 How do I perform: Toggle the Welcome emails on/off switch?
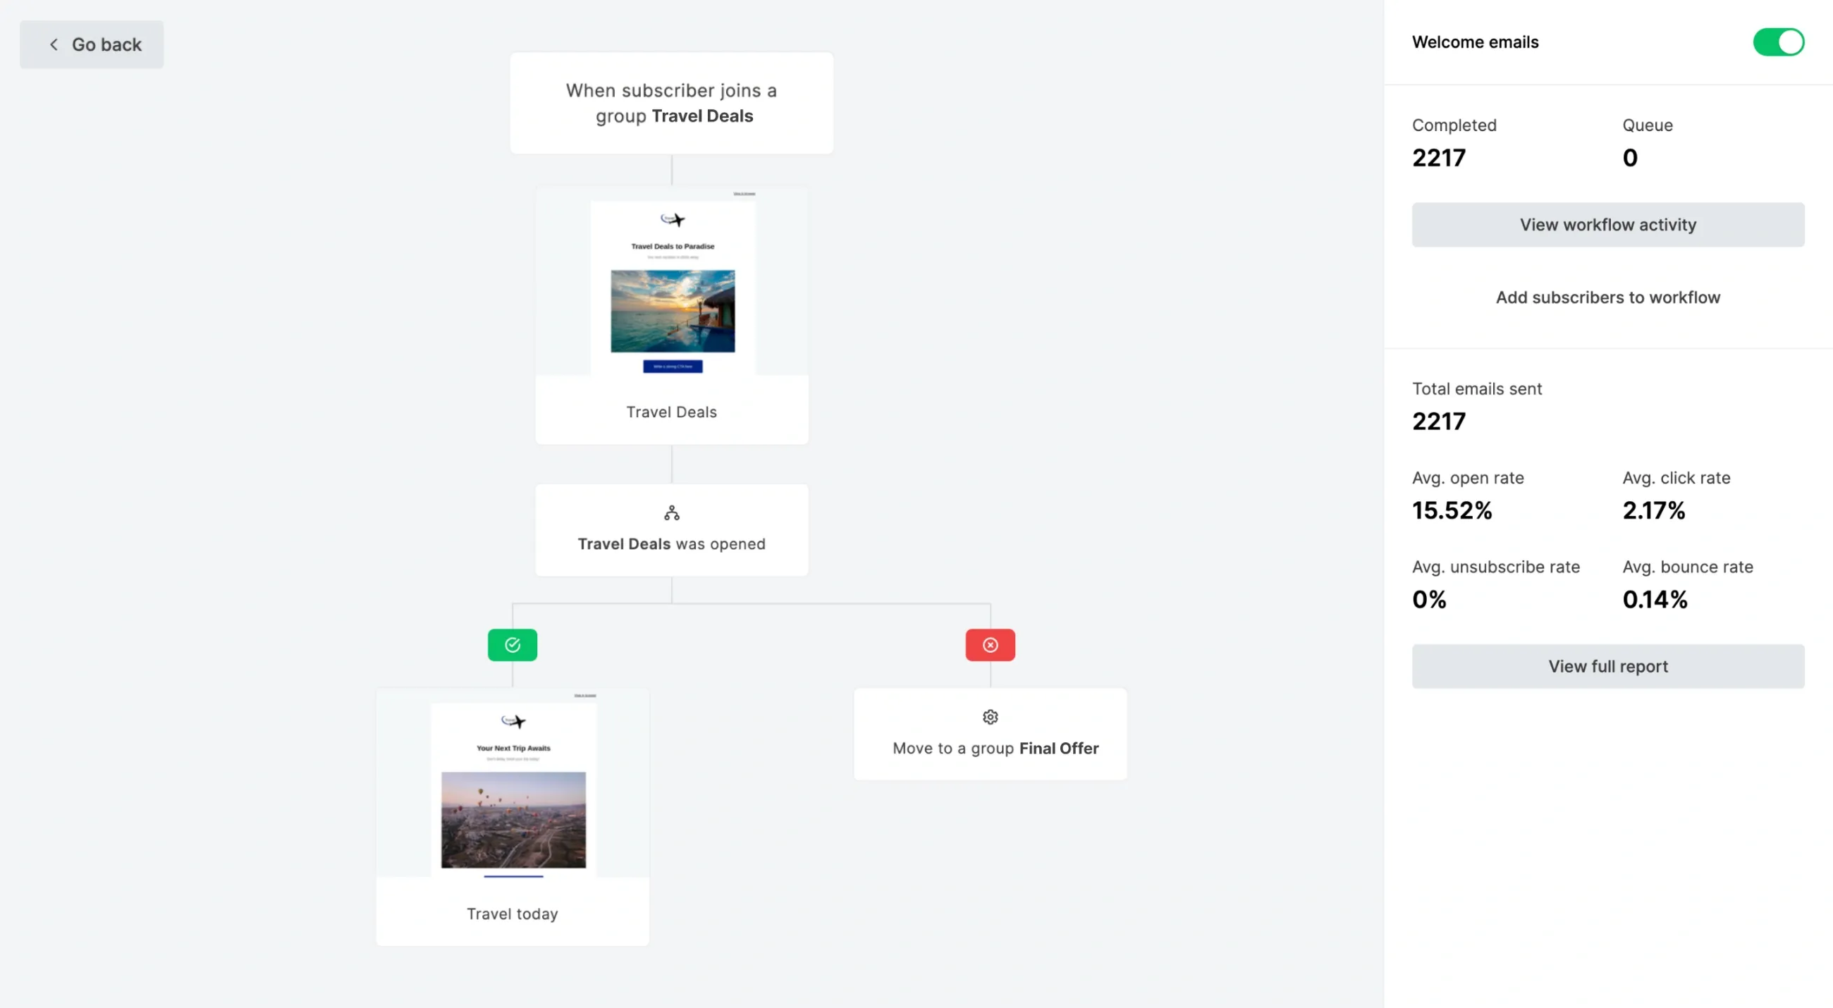click(x=1779, y=41)
